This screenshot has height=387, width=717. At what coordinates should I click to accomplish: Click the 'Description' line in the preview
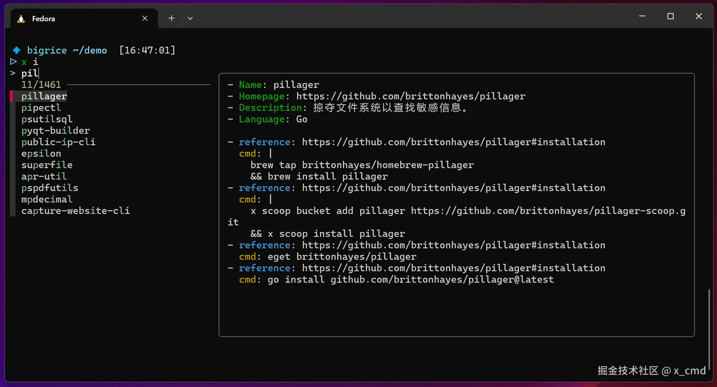click(348, 108)
